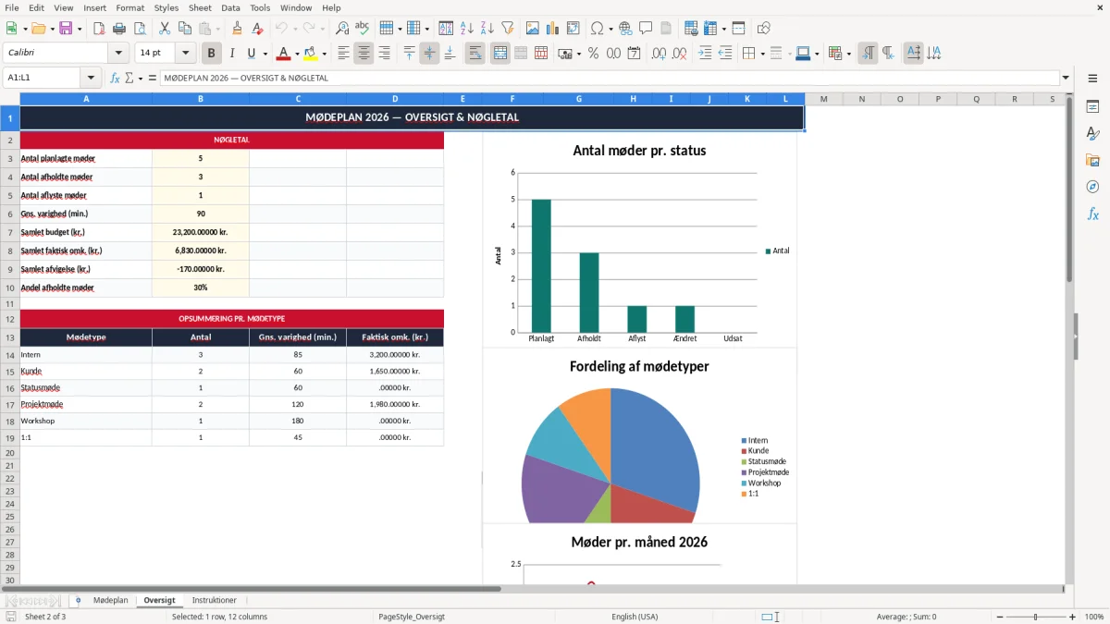This screenshot has height=624, width=1110.
Task: Open sidebar Functions fx icon
Action: [1092, 214]
